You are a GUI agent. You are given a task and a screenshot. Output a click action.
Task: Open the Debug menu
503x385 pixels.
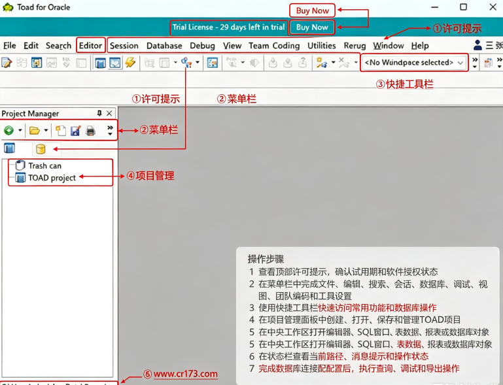[x=202, y=46]
